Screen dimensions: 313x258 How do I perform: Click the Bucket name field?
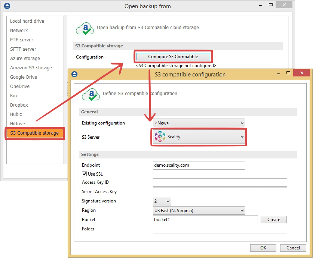[205, 220]
